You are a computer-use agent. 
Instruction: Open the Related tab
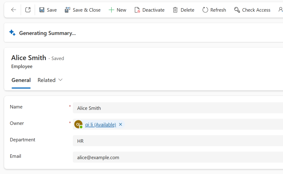(46, 80)
